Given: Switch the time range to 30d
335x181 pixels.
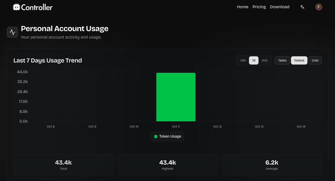Looking at the screenshot, I should (264, 60).
